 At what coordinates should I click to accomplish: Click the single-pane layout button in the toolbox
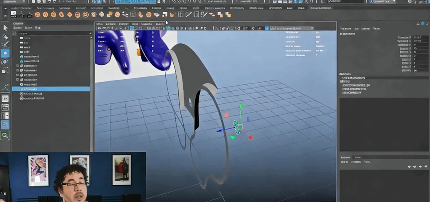[x=5, y=99]
